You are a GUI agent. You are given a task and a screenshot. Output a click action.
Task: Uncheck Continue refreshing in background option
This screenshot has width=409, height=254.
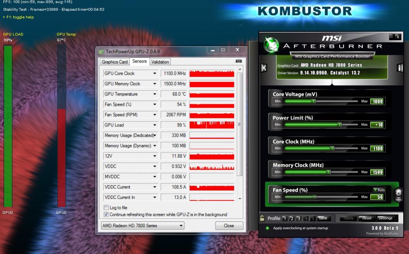point(106,215)
